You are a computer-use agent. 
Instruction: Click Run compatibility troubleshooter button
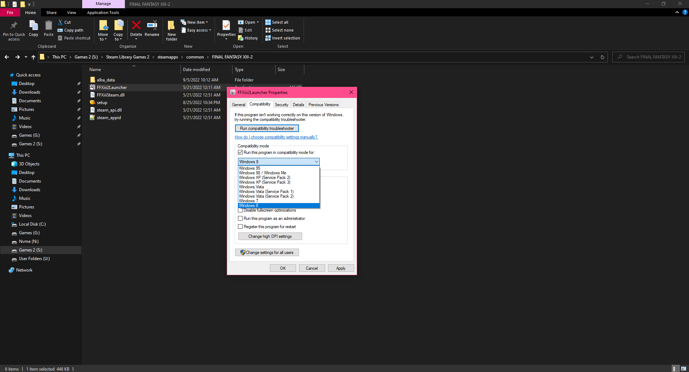pos(267,128)
